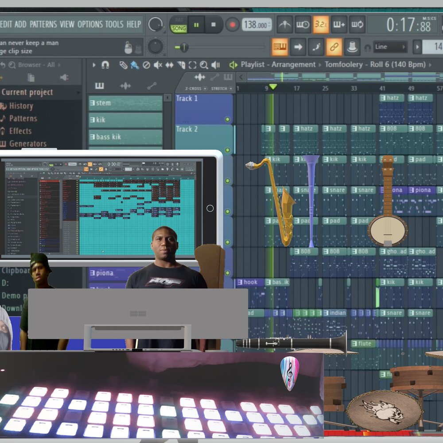Select the Draw pencil tool in playlist
The width and height of the screenshot is (443, 443).
[124, 65]
